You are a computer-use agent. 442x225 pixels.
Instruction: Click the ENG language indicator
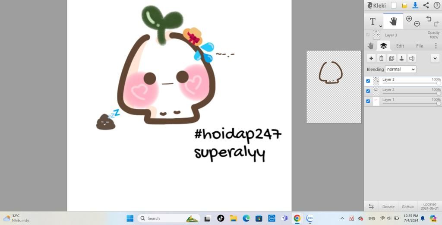point(372,218)
